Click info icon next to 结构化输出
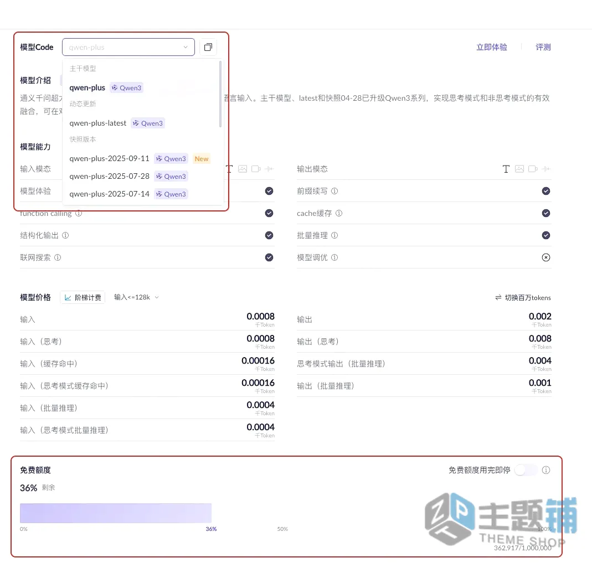 65,235
